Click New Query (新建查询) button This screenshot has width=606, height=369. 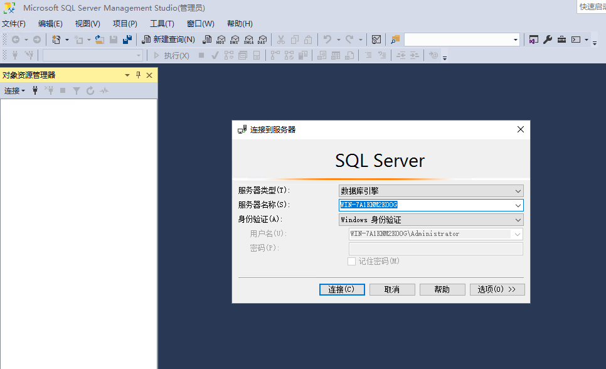point(168,40)
